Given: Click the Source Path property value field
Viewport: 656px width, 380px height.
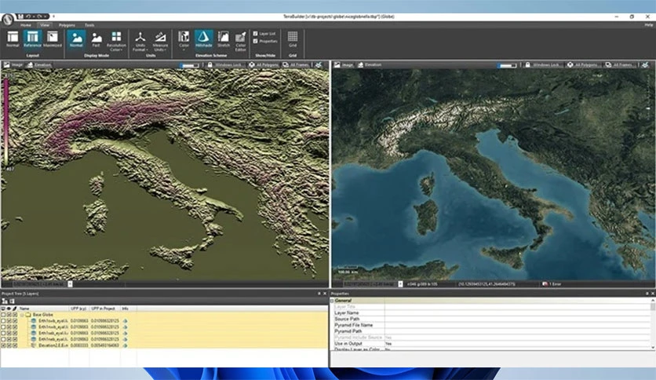Looking at the screenshot, I should (517, 319).
